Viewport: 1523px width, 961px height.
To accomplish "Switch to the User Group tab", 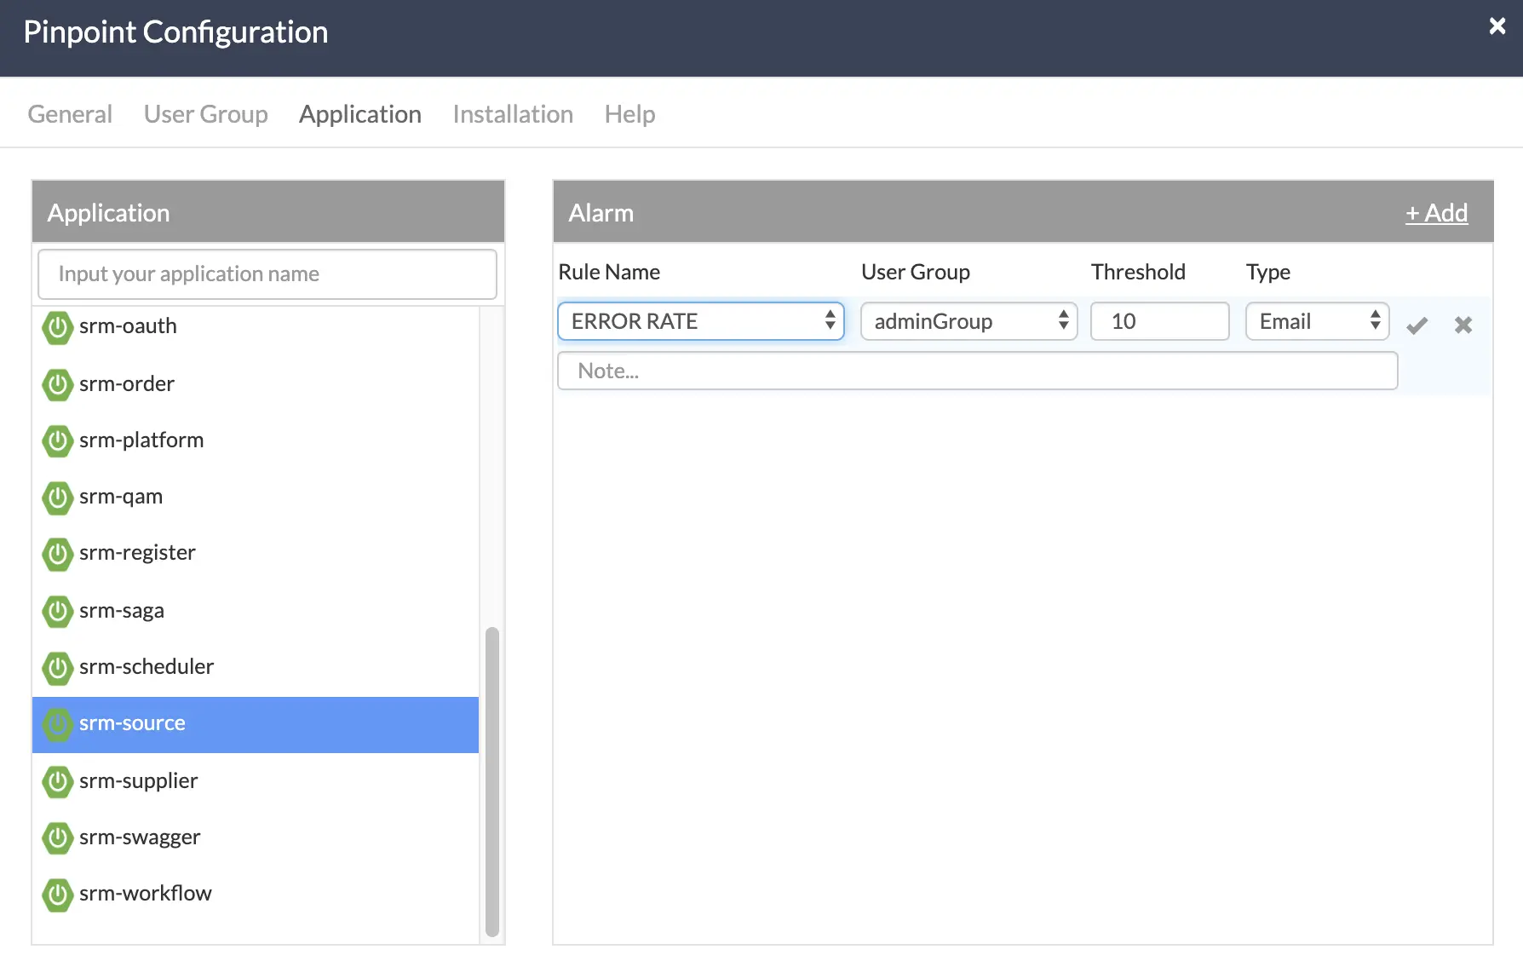I will (x=206, y=114).
